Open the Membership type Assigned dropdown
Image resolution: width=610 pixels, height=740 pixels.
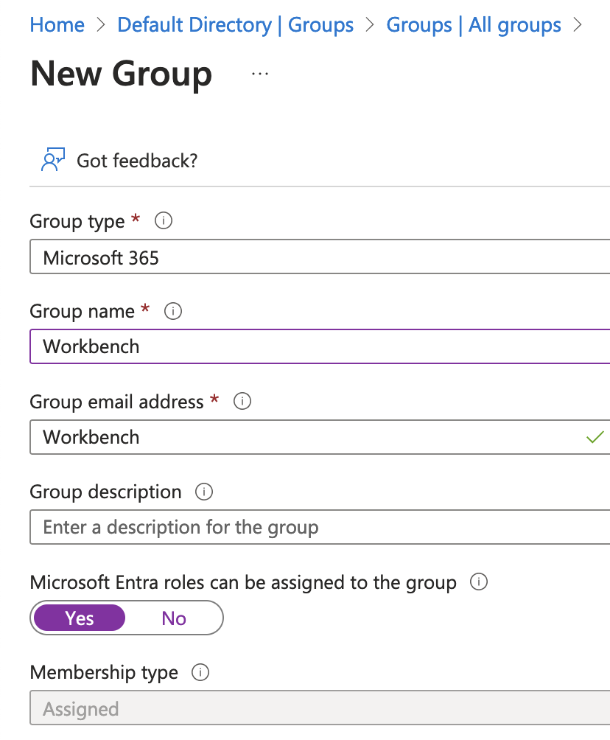pos(320,708)
